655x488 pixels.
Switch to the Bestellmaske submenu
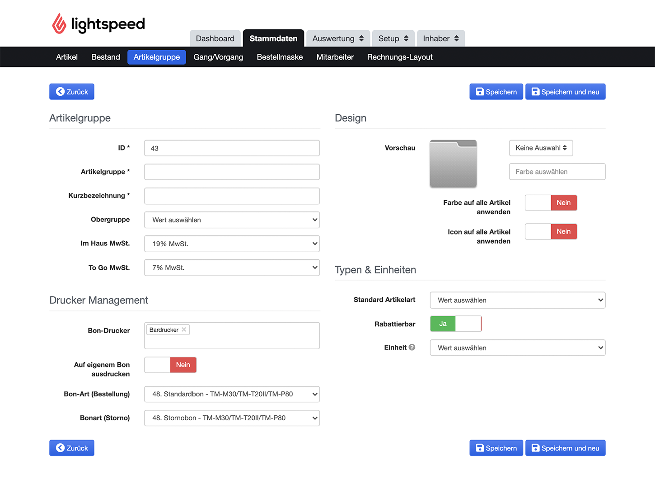click(x=280, y=57)
